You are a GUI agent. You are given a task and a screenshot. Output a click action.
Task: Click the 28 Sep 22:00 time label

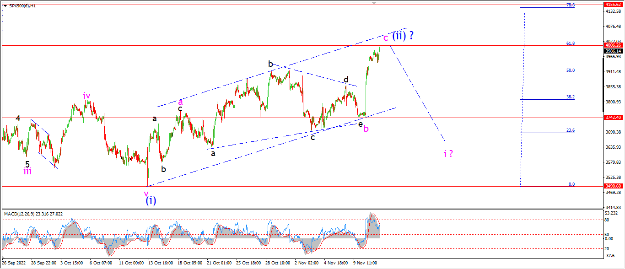(x=43, y=263)
